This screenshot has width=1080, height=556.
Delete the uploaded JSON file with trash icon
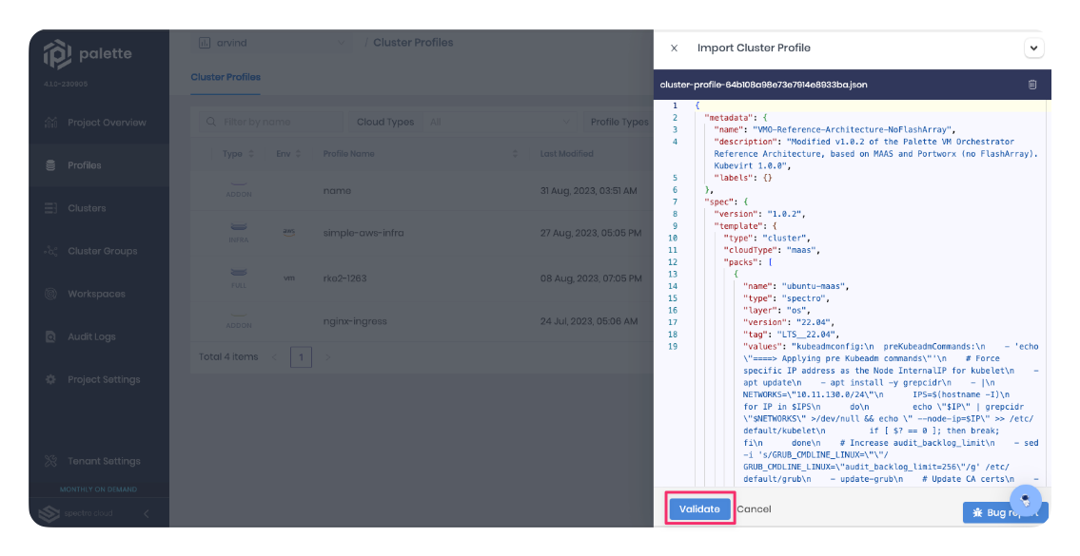coord(1031,85)
